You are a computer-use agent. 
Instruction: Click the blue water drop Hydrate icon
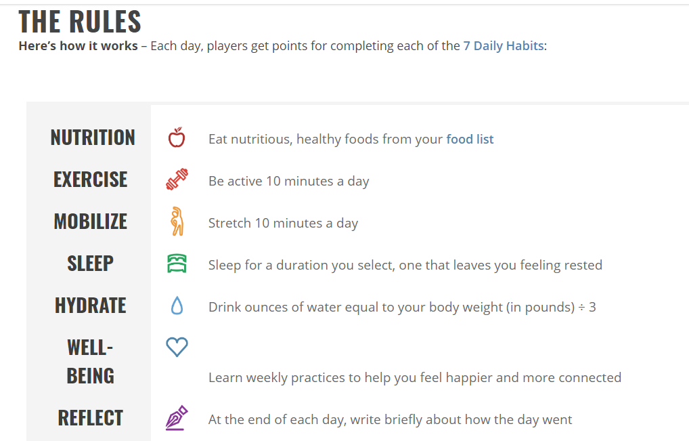[177, 306]
